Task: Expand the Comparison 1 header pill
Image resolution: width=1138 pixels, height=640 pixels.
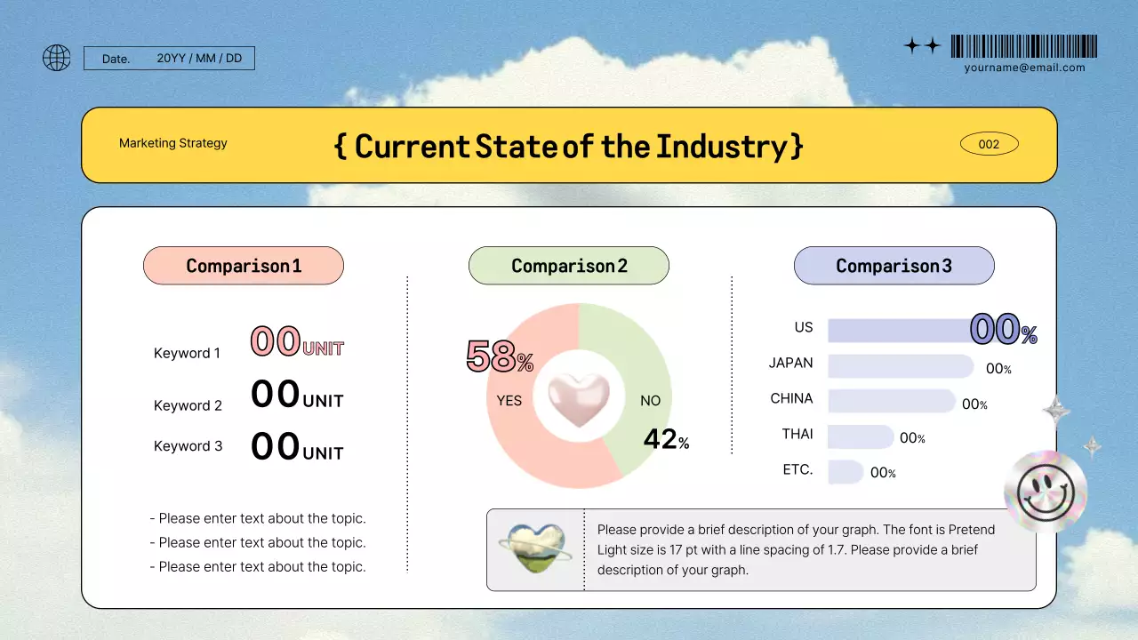Action: point(243,265)
